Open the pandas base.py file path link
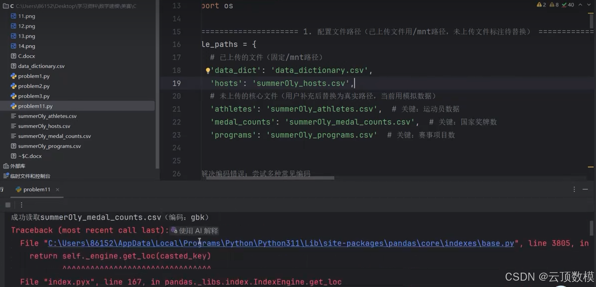596x287 pixels. pos(281,243)
